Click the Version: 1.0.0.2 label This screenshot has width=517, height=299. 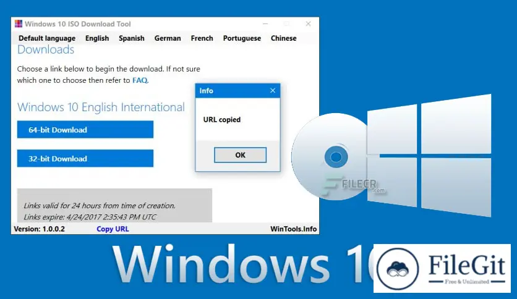(x=39, y=229)
